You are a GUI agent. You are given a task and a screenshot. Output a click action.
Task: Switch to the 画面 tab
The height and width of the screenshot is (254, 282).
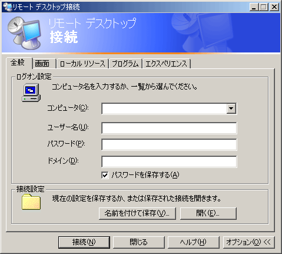(x=42, y=64)
